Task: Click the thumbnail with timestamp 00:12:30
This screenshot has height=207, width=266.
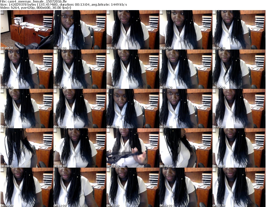Action: (x=239, y=187)
